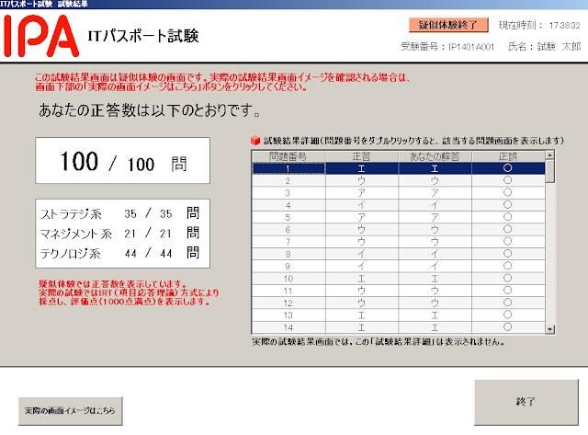Click the heading あなたの正答数は以下のとおりです。
This screenshot has width=588, height=435.
[150, 110]
